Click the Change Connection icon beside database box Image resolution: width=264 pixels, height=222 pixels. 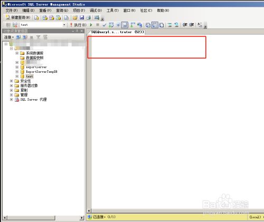15,25
